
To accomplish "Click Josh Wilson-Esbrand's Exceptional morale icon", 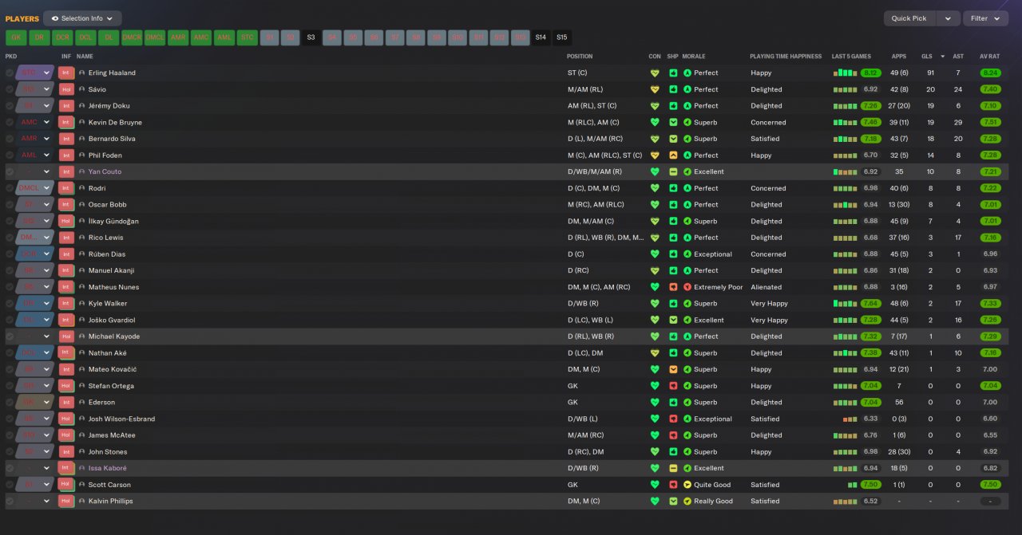I will pos(687,419).
